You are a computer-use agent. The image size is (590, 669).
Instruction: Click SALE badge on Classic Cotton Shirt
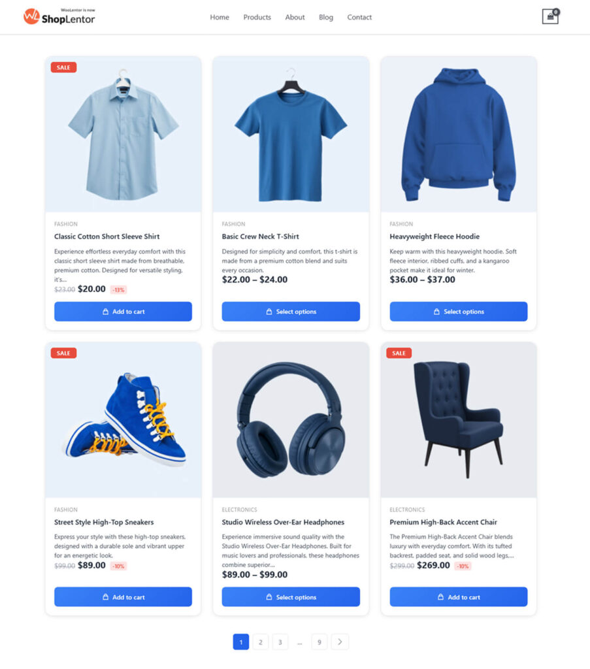tap(63, 67)
